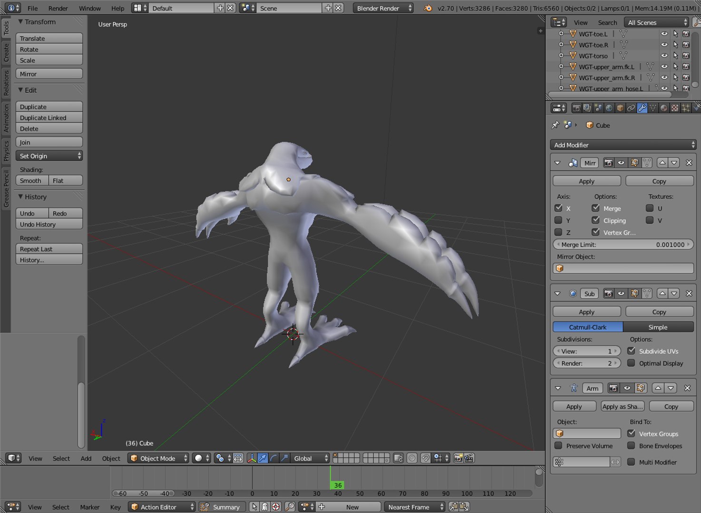701x513 pixels.
Task: Open the Global orientation dropdown
Action: pyautogui.click(x=309, y=458)
